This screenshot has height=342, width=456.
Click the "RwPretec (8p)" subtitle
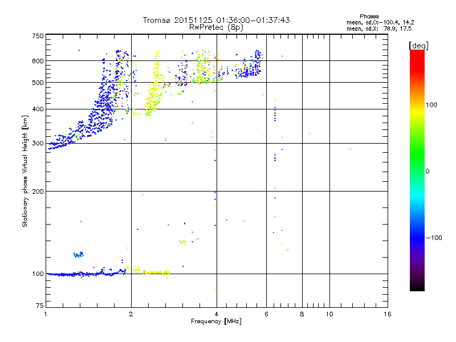point(216,27)
